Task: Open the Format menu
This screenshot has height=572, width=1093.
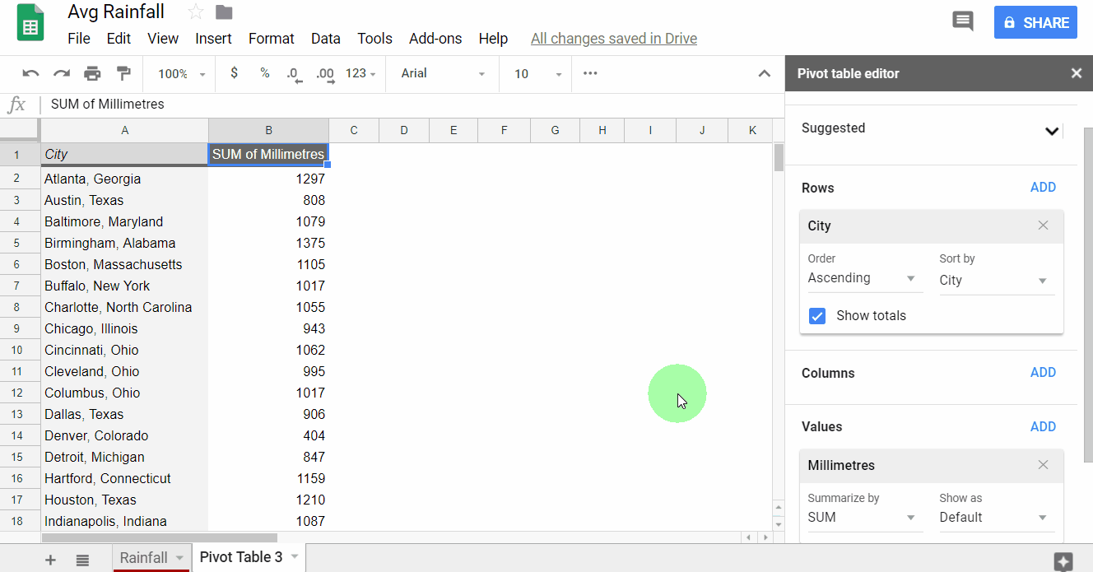Action: 272,39
